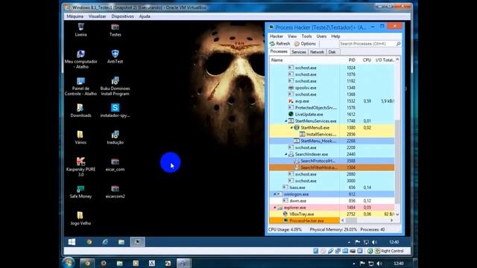Select the avp.exe Kaspersky process icon
The width and height of the screenshot is (477, 268).
291,101
